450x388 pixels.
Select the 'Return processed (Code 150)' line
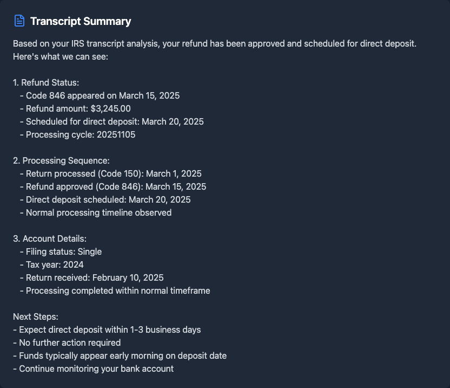coord(114,173)
